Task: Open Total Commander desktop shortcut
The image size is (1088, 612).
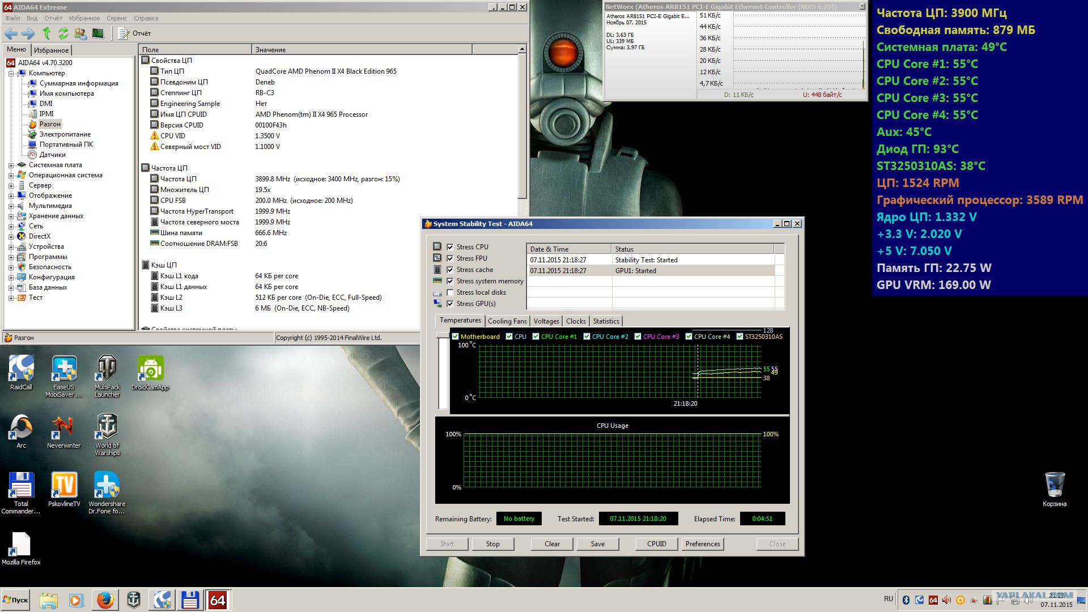Action: pos(21,493)
